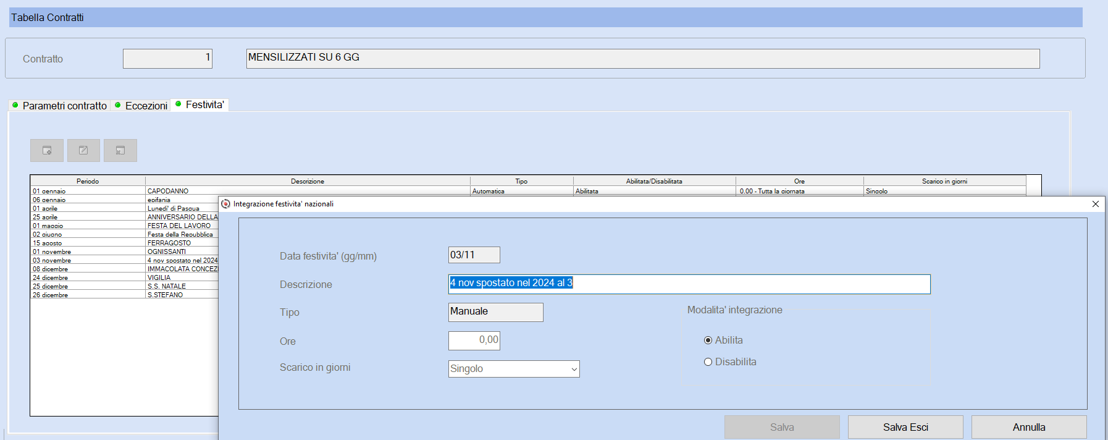The height and width of the screenshot is (440, 1108).
Task: Click the Data festivita' date field
Action: pos(474,255)
